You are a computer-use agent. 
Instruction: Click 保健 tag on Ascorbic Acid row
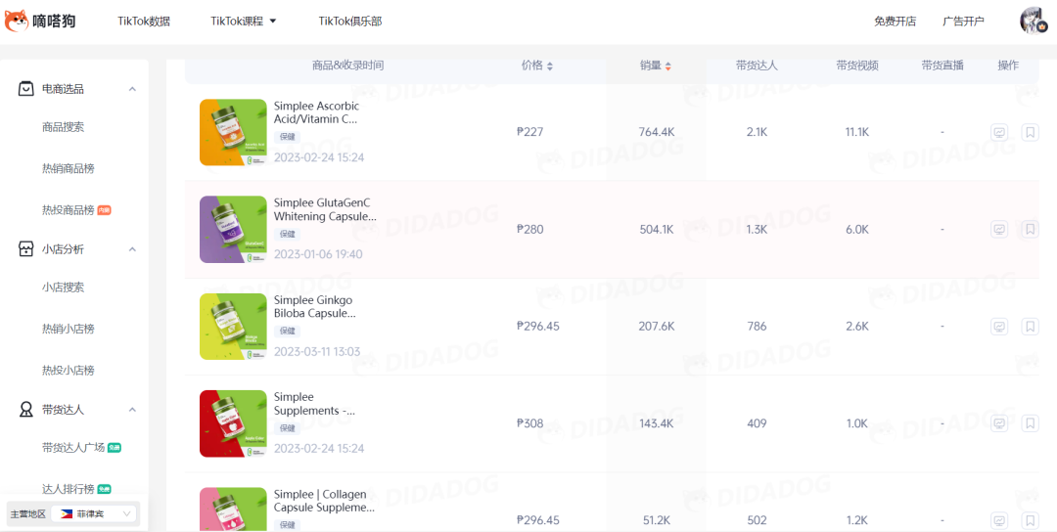pos(287,137)
